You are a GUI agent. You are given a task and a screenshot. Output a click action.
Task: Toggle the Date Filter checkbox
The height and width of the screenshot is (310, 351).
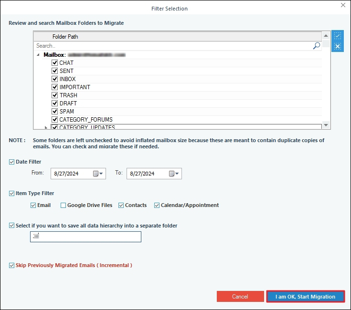[x=11, y=162]
